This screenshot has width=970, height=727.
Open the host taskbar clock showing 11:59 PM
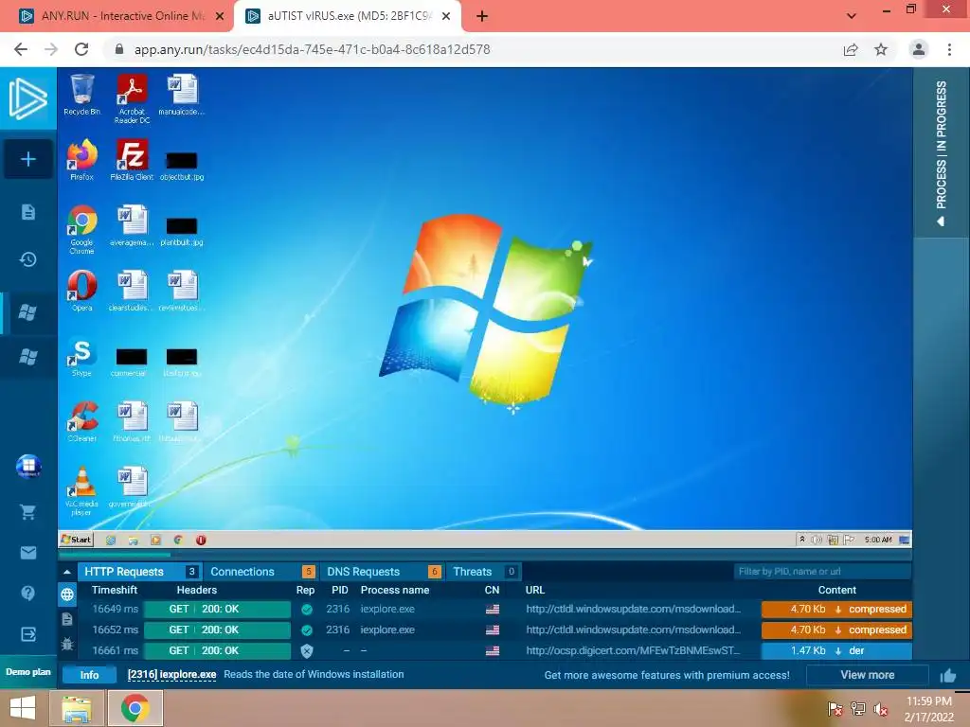(928, 709)
